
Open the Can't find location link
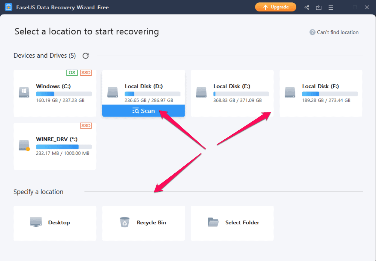tap(338, 32)
